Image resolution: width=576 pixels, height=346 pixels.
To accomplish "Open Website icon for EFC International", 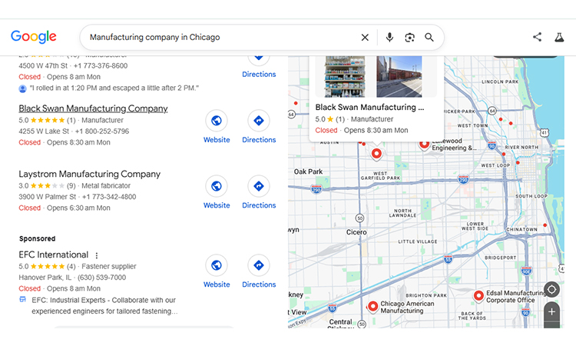I will point(217,265).
